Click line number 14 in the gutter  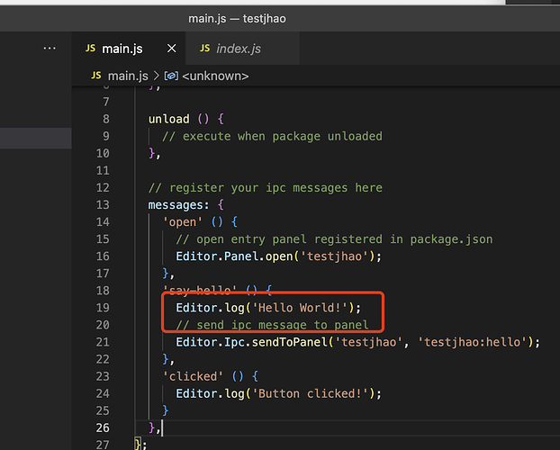[x=102, y=221]
